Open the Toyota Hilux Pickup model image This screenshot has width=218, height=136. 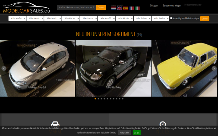(x=113, y=68)
